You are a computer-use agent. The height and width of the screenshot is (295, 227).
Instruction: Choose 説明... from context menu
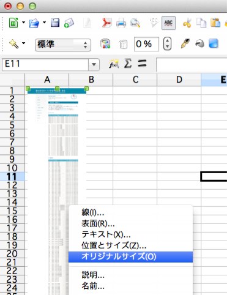click(x=93, y=275)
